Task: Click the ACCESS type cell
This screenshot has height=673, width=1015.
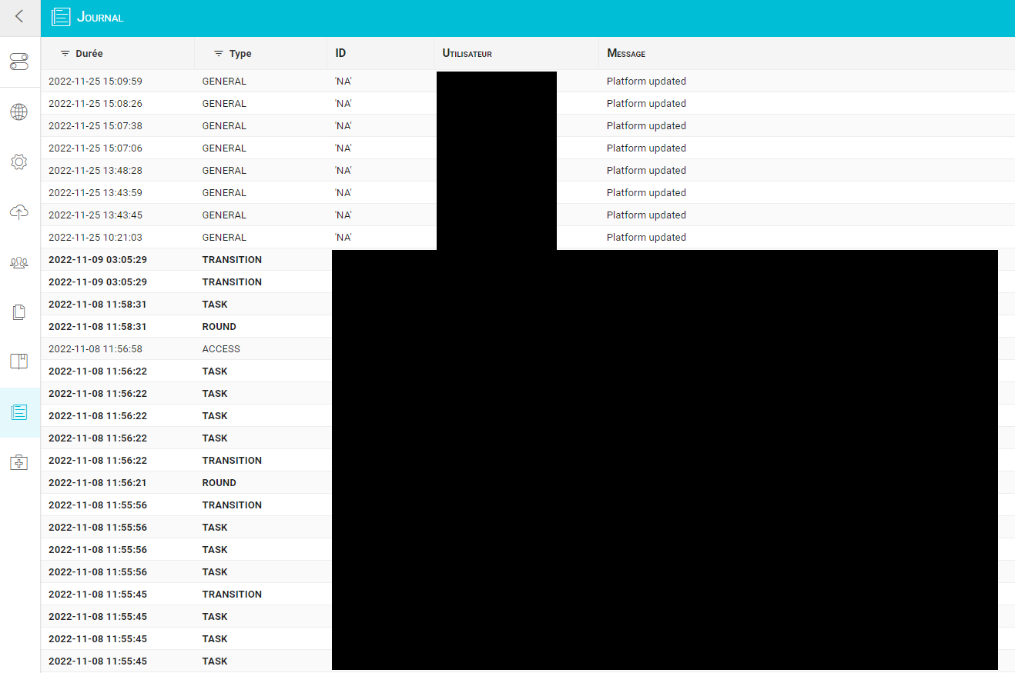Action: click(x=221, y=349)
